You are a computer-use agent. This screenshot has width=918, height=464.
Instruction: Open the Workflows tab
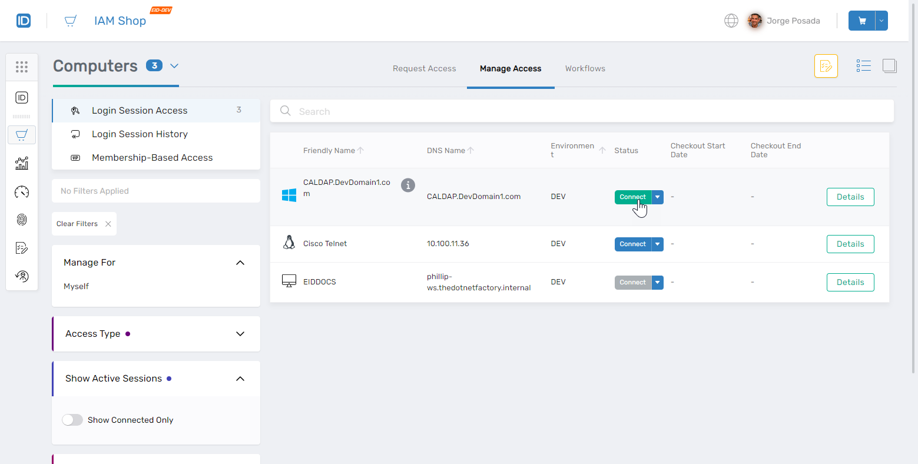click(x=585, y=68)
